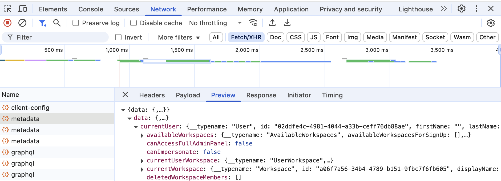The width and height of the screenshot is (501, 181).
Task: Clear the network log
Action: [22, 23]
